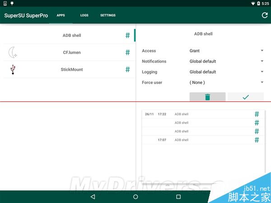Tap the 26/11 date in the log
The width and height of the screenshot is (271, 203).
pos(149,114)
